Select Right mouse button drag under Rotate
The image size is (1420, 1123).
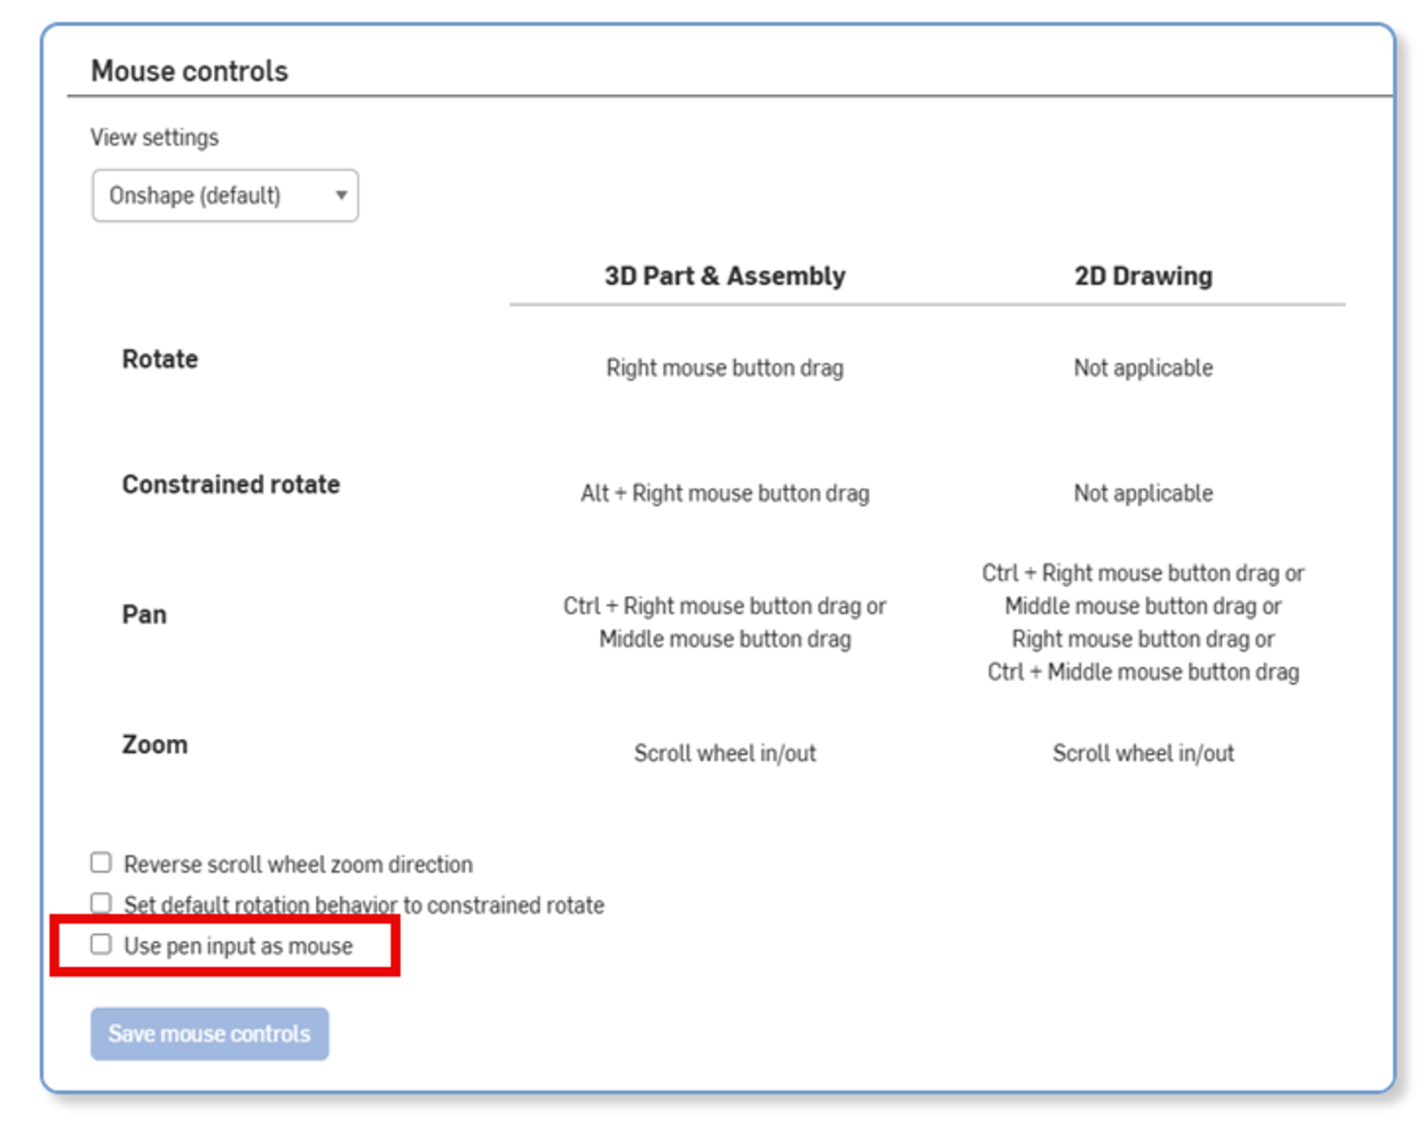click(x=724, y=367)
